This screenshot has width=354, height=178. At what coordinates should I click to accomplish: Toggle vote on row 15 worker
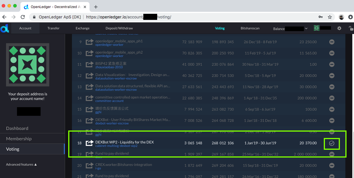(x=332, y=109)
